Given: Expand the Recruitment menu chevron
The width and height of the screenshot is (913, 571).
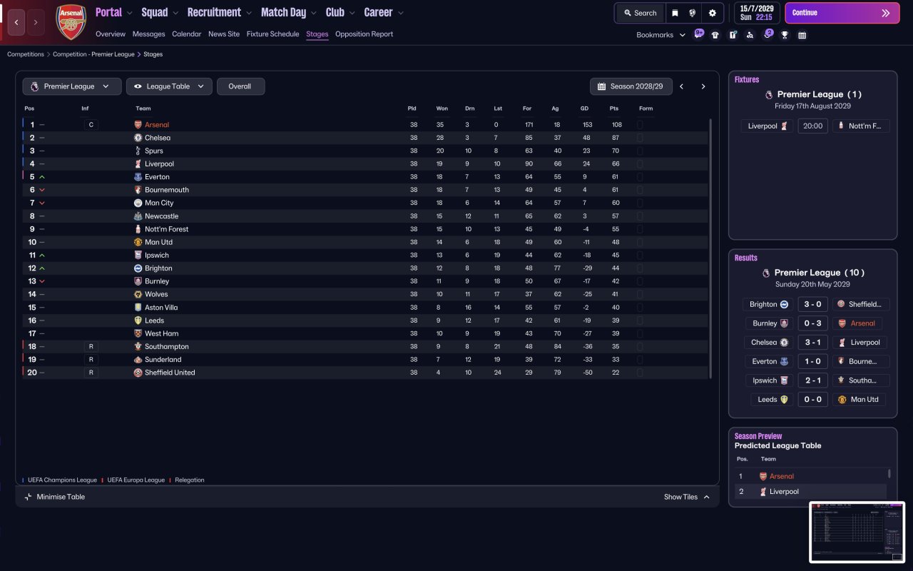Looking at the screenshot, I should click(x=248, y=13).
